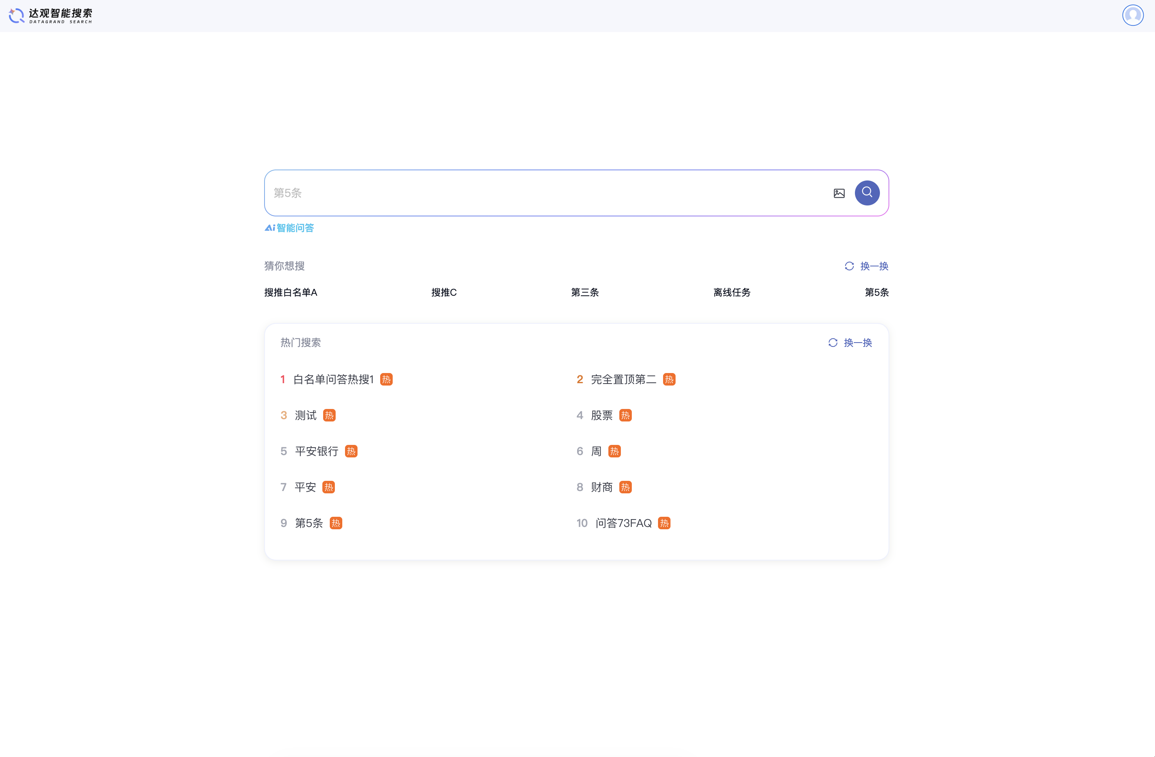Click the magnifier search button
1155x757 pixels.
tap(867, 193)
